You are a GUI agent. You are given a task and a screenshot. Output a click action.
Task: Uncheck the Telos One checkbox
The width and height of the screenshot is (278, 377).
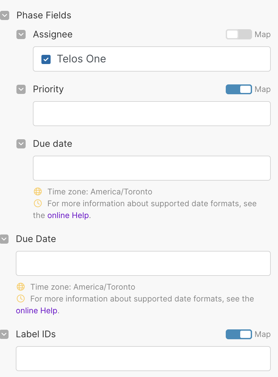46,59
